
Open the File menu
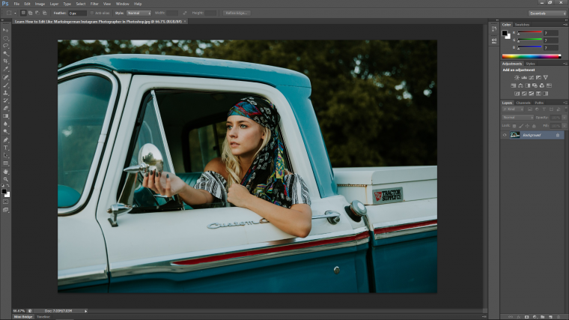[16, 4]
